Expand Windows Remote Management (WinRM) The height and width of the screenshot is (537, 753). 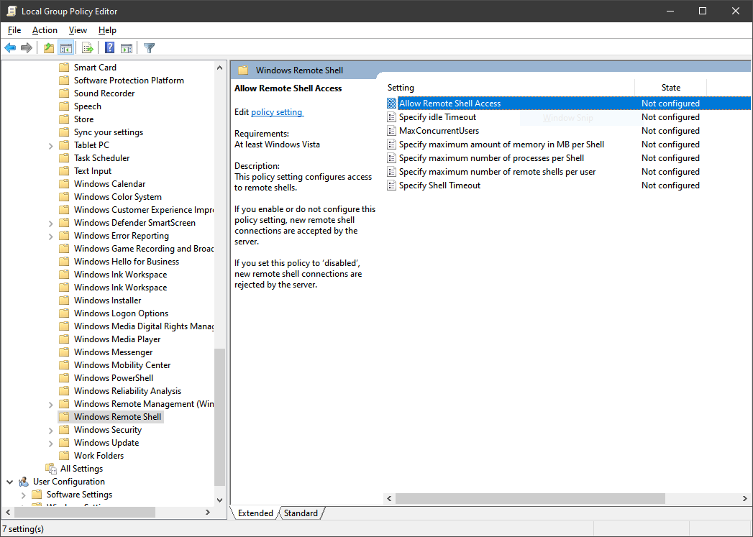coord(50,403)
